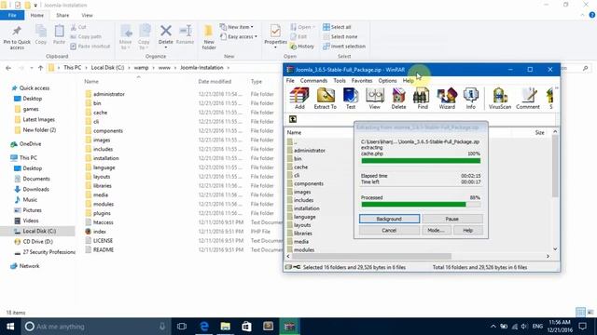
Task: Click the chevron after wamp in the address bar
Action: 153,68
